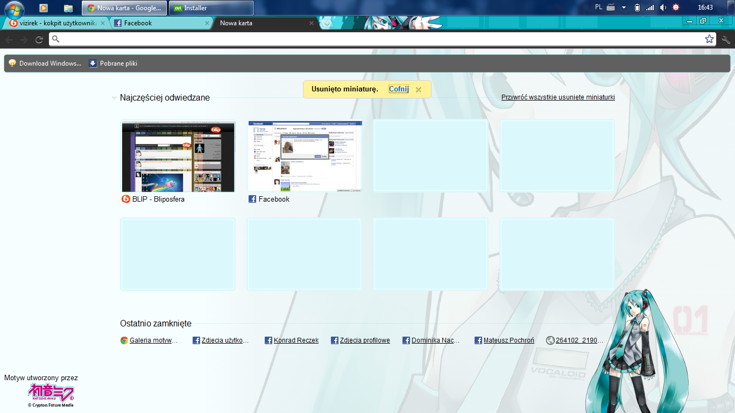Click Przywróć wszystkie usunięte miniaturki

coord(558,97)
